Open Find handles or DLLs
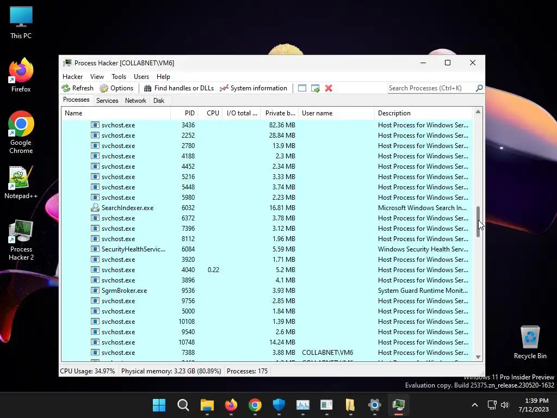This screenshot has height=418, width=557. coord(178,88)
